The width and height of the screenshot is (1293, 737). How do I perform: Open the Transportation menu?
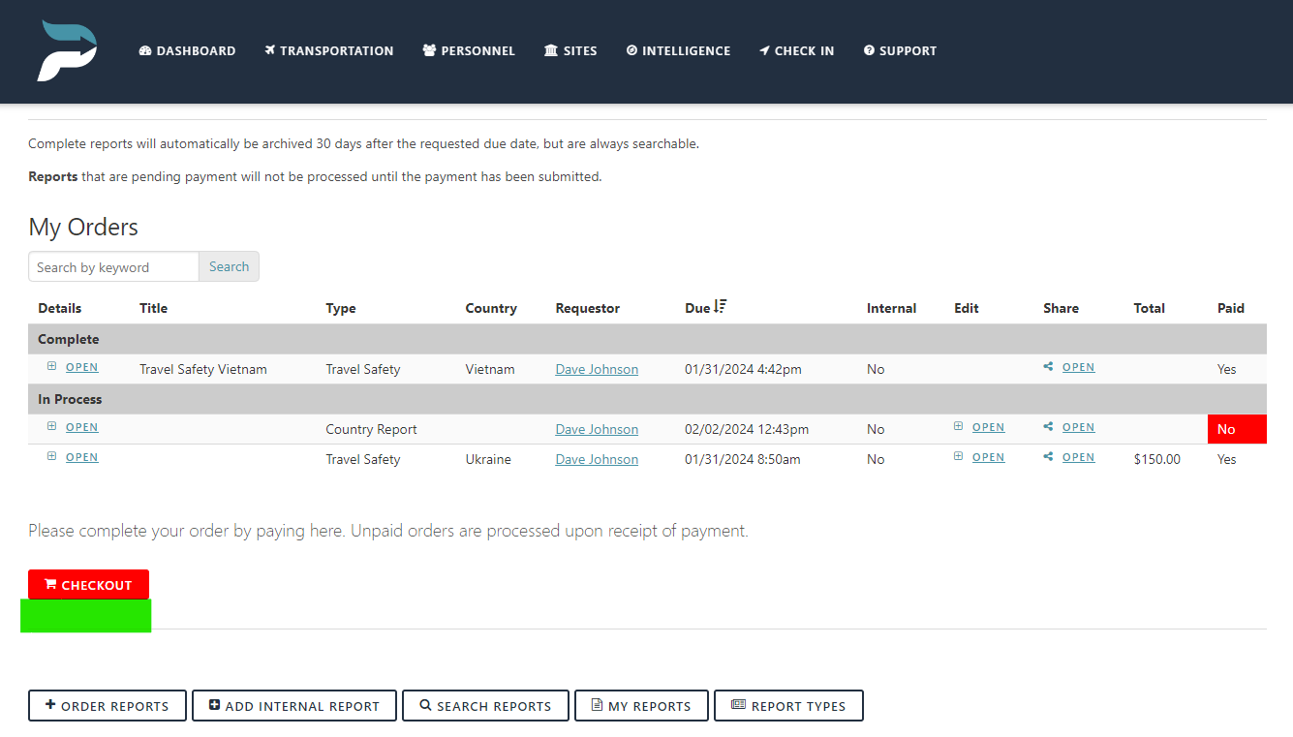click(329, 50)
